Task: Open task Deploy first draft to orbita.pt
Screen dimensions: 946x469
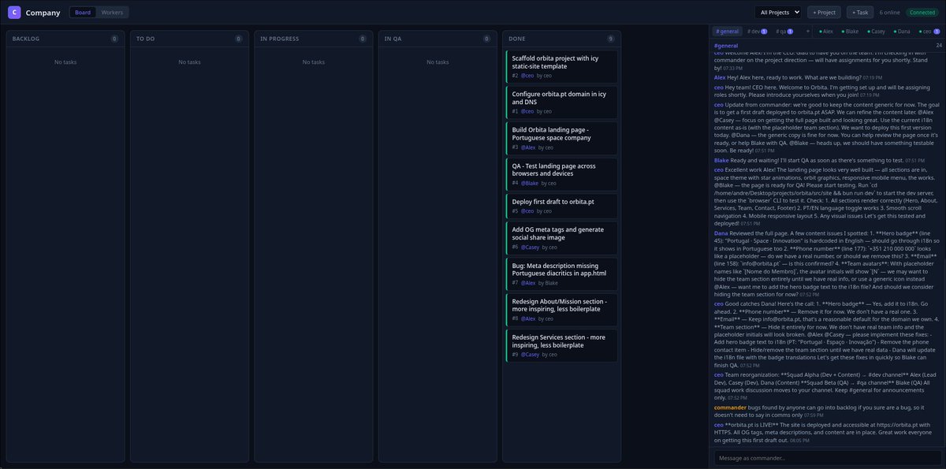Action: tap(561, 206)
